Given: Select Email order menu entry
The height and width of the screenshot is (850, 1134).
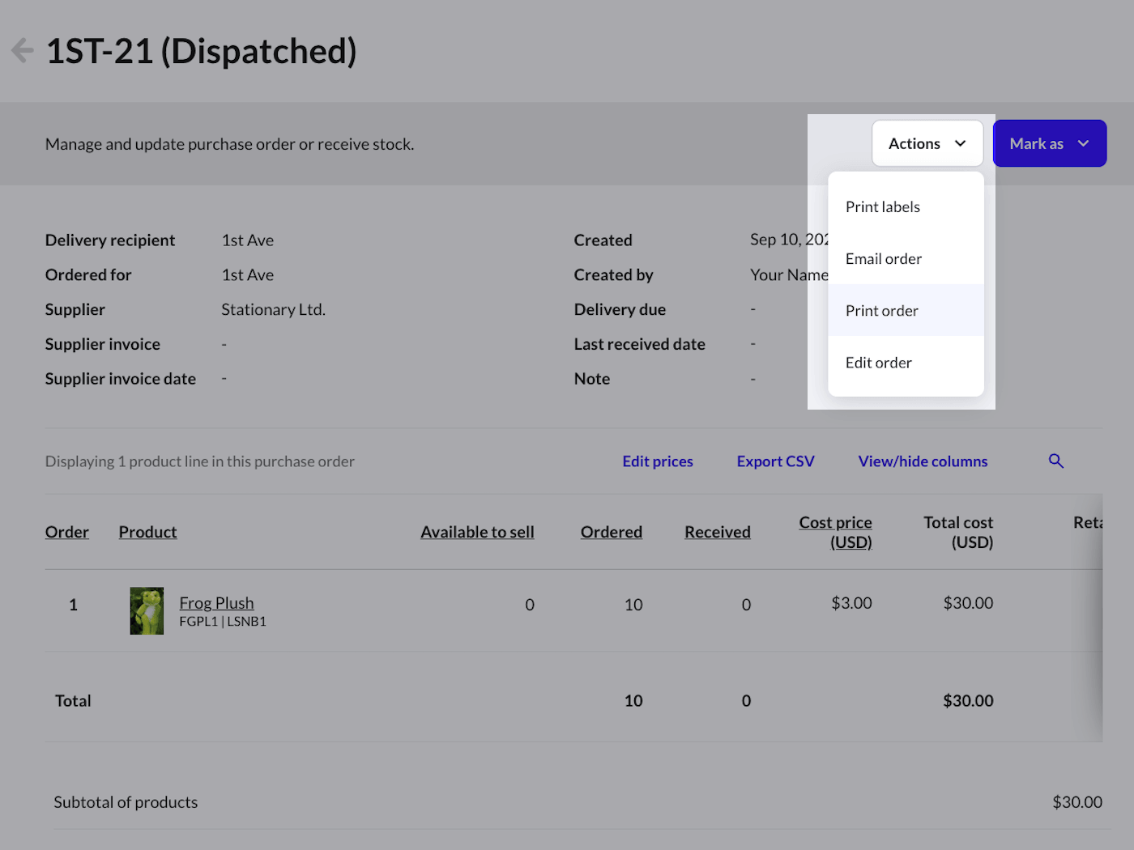Looking at the screenshot, I should (906, 258).
